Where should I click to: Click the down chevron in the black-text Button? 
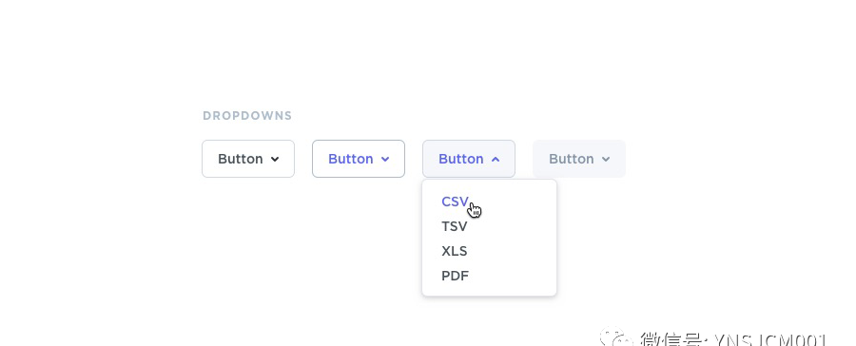275,160
